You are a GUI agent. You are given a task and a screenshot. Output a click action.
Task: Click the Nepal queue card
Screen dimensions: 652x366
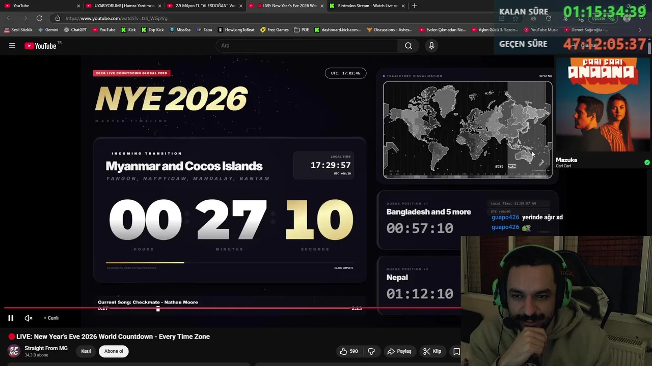coord(419,286)
